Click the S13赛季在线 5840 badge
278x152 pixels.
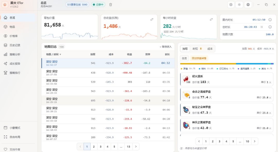[x=77, y=5]
